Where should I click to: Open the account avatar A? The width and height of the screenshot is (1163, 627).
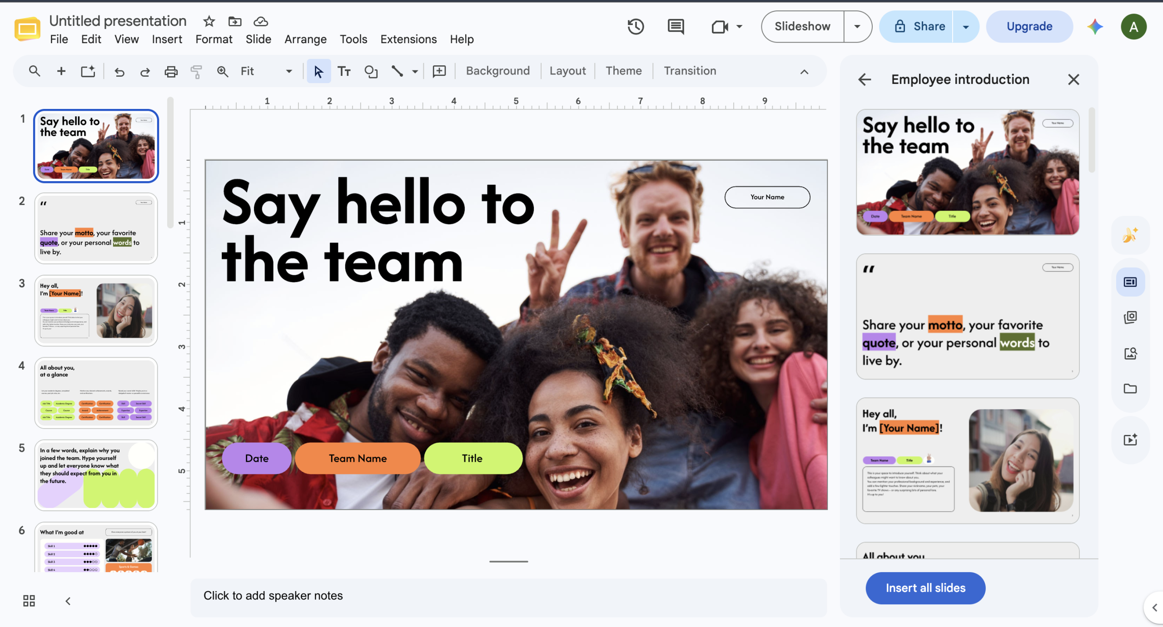[1133, 27]
